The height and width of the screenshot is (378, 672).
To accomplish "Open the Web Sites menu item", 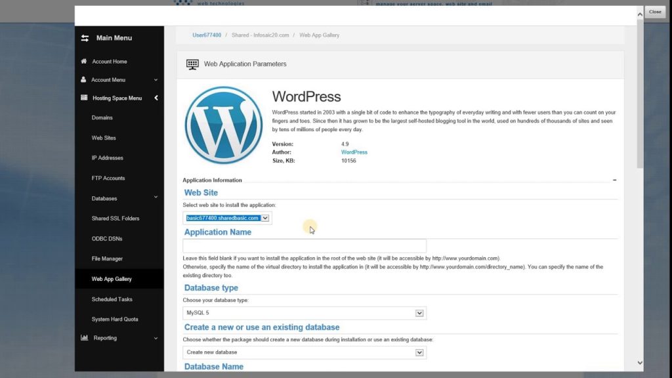I will [104, 138].
